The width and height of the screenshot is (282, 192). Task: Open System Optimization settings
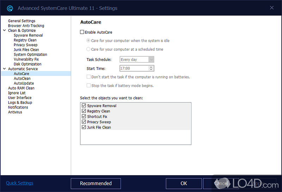coord(30,55)
